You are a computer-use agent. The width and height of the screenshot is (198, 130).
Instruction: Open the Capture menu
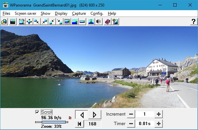point(79,13)
